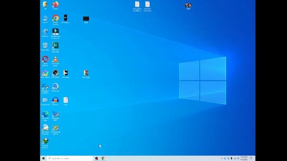Open the taskbar clock and date
Viewport: 287px width, 161px height.
tap(244, 158)
